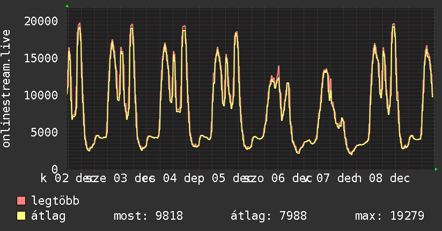
Task: Click the yellow átlag legend swatch
Action: click(x=21, y=216)
